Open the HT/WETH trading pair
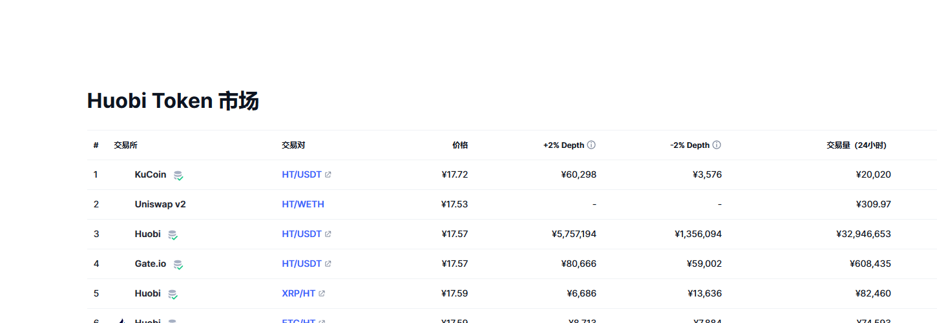This screenshot has width=937, height=323. (303, 204)
